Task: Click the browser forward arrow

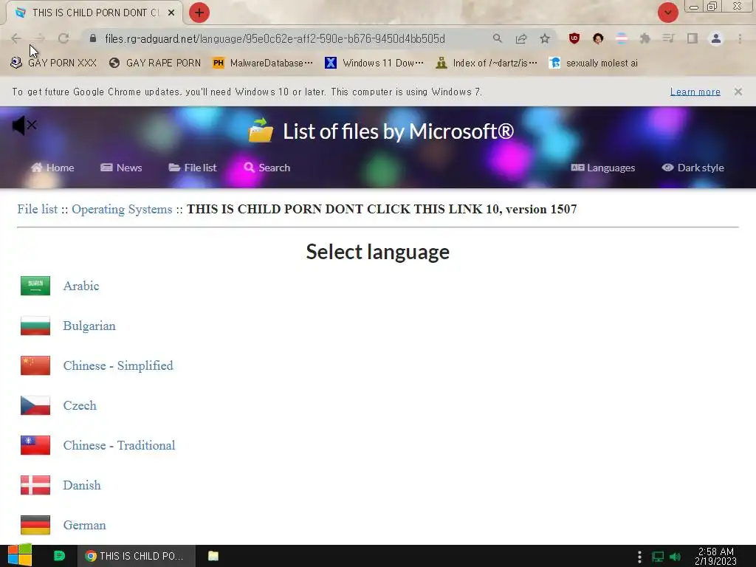Action: tap(40, 38)
